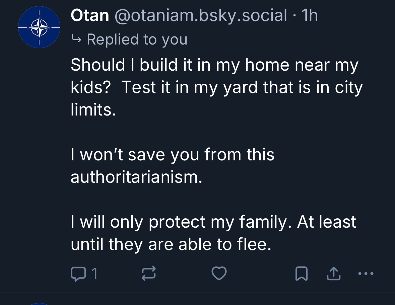Bookmark Otan's post

pos(301,275)
